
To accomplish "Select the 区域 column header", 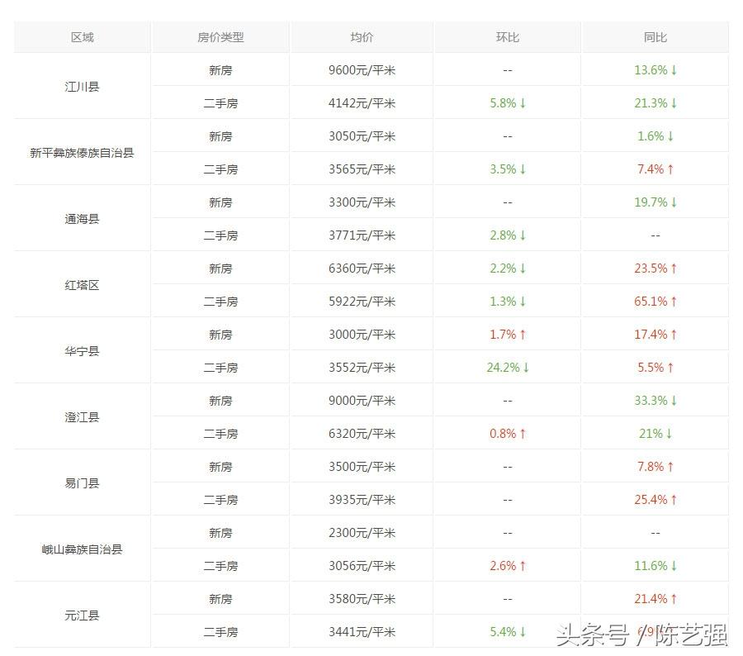I will pos(82,37).
